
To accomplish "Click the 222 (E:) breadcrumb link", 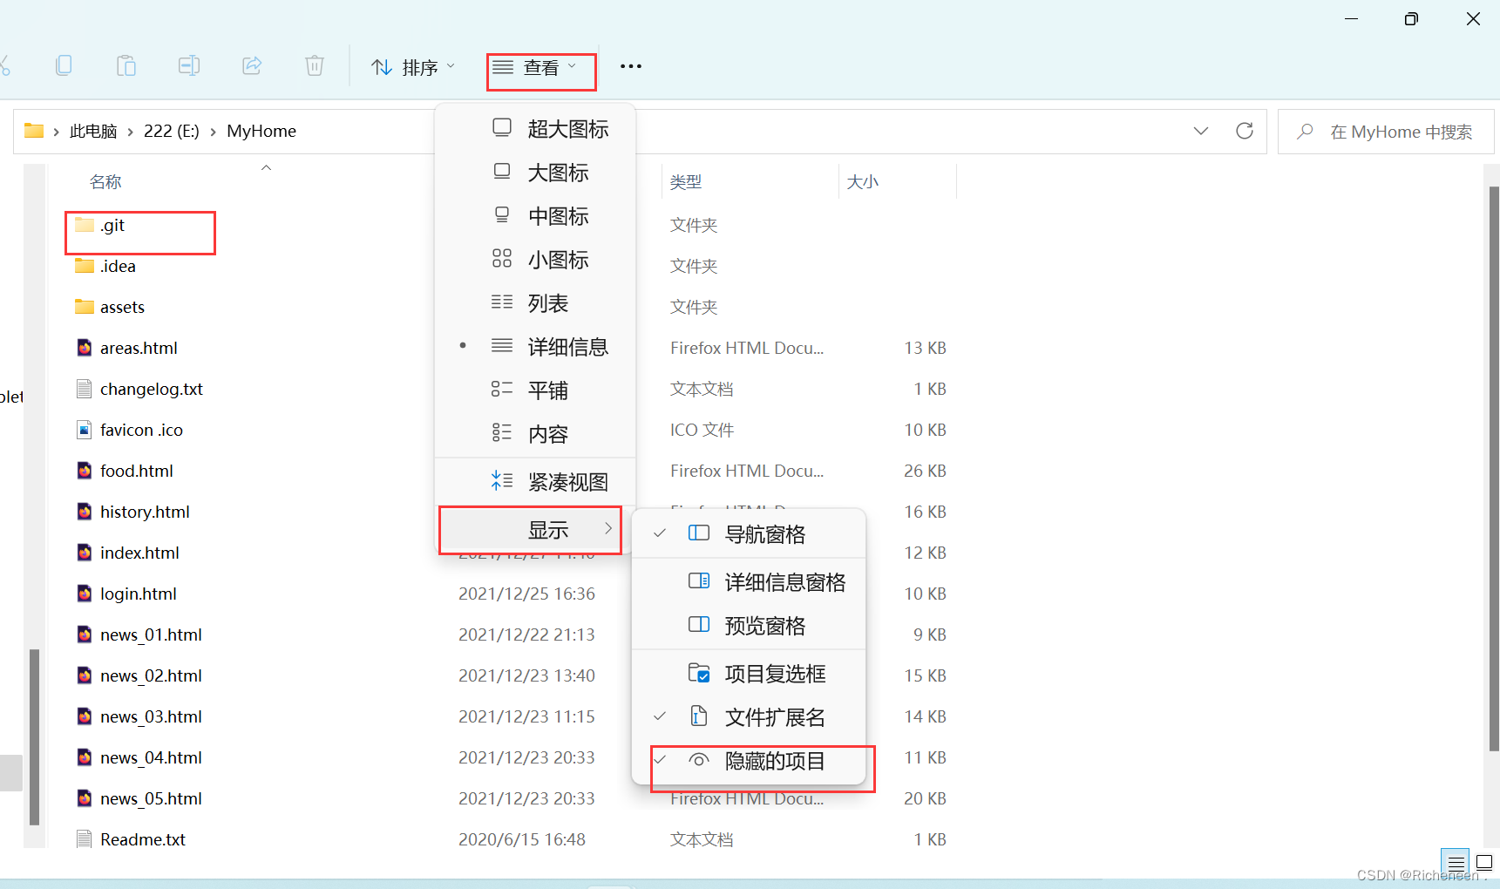I will [x=172, y=132].
